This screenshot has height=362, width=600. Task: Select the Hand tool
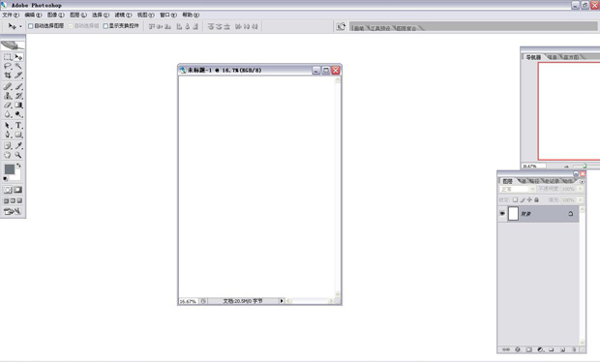click(8, 155)
